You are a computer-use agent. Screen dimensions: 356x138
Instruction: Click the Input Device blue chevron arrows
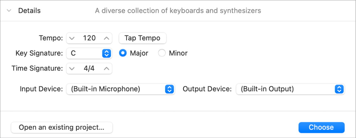click(170, 89)
